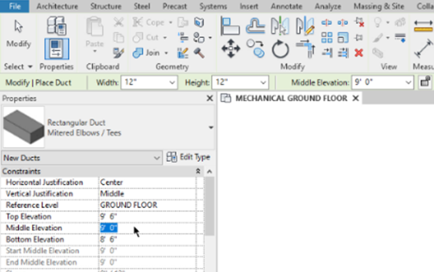Select the Join geometry tool
The height and width of the screenshot is (272, 434).
147,53
